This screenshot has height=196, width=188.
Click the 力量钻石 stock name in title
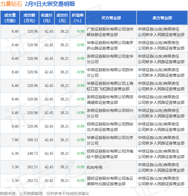[11, 4]
